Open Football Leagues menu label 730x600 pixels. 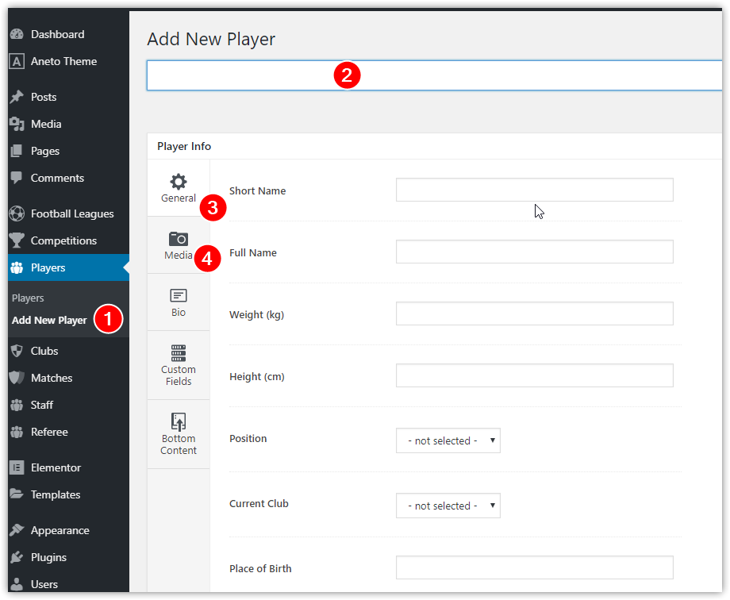click(72, 213)
